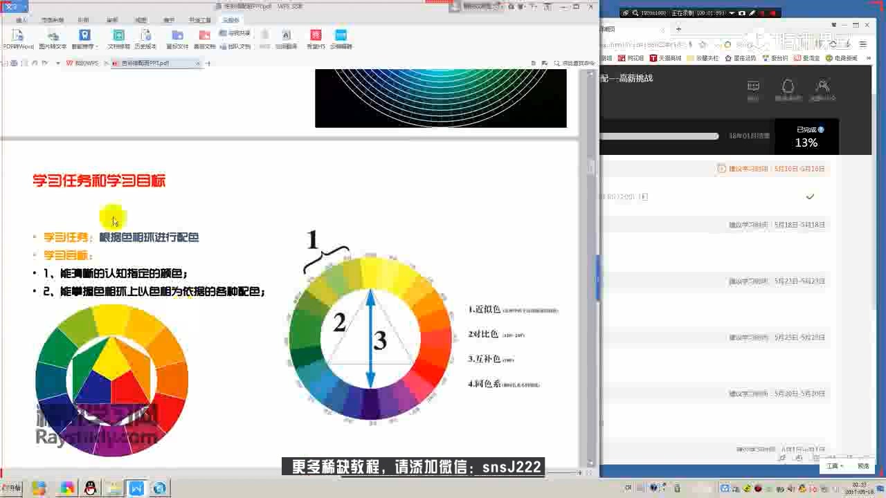This screenshot has width=886, height=498.
Task: Open the 插入 ribbon tab
Action: 21,20
